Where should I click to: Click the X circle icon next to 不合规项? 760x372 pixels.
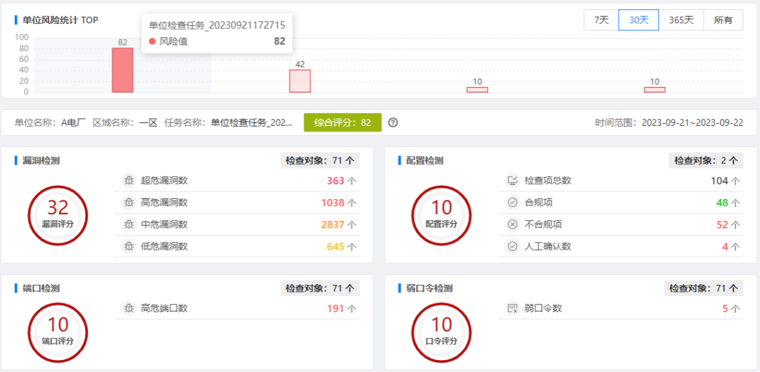[x=512, y=224]
